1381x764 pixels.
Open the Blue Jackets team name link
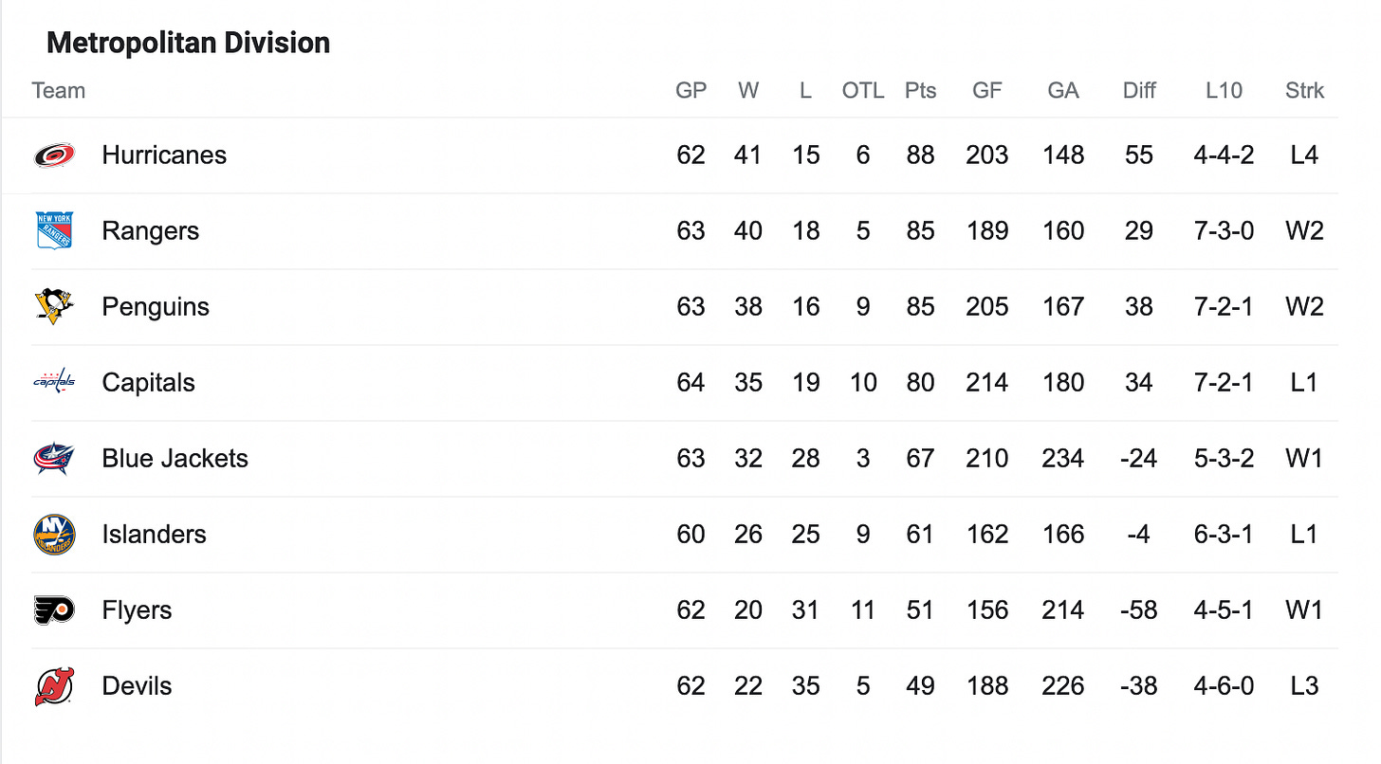tap(175, 459)
